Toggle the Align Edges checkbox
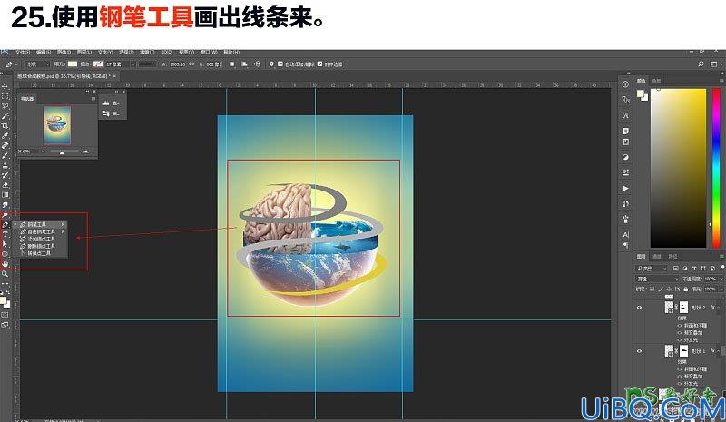The image size is (726, 422). [x=319, y=64]
